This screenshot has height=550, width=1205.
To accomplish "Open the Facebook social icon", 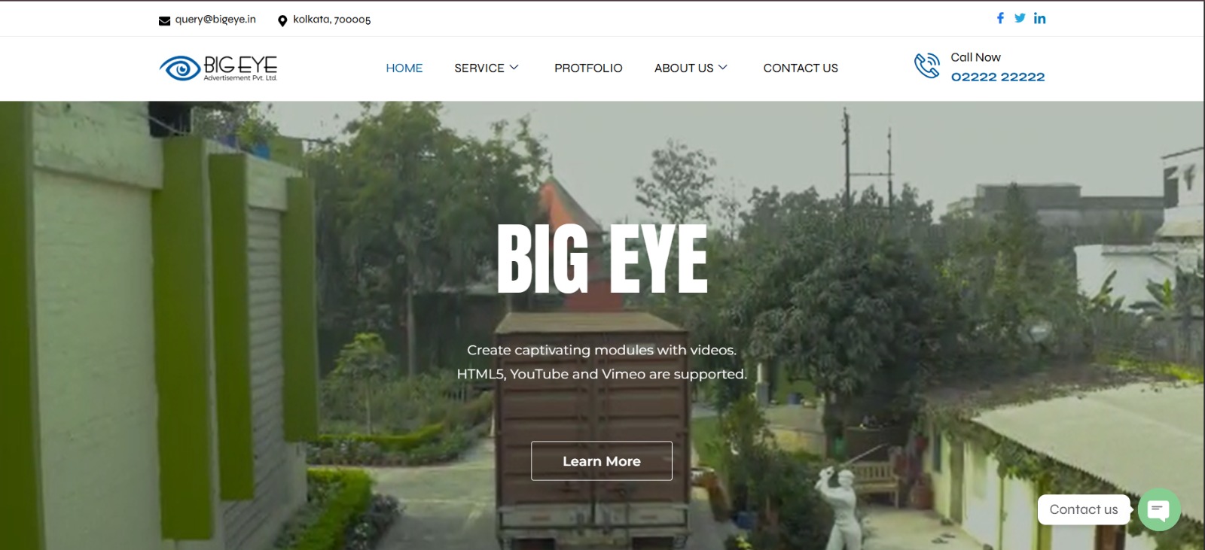I will click(x=1000, y=18).
